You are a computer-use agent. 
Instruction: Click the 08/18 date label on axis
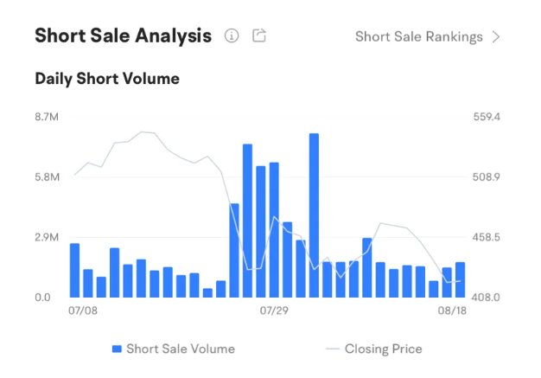(453, 310)
